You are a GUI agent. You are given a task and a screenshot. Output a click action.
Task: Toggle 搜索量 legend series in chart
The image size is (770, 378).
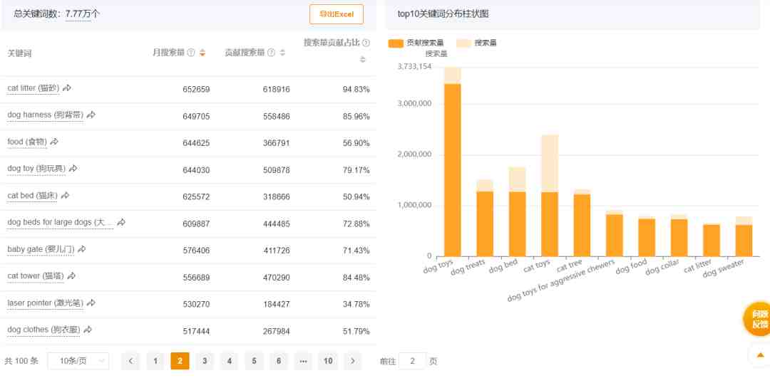click(477, 43)
